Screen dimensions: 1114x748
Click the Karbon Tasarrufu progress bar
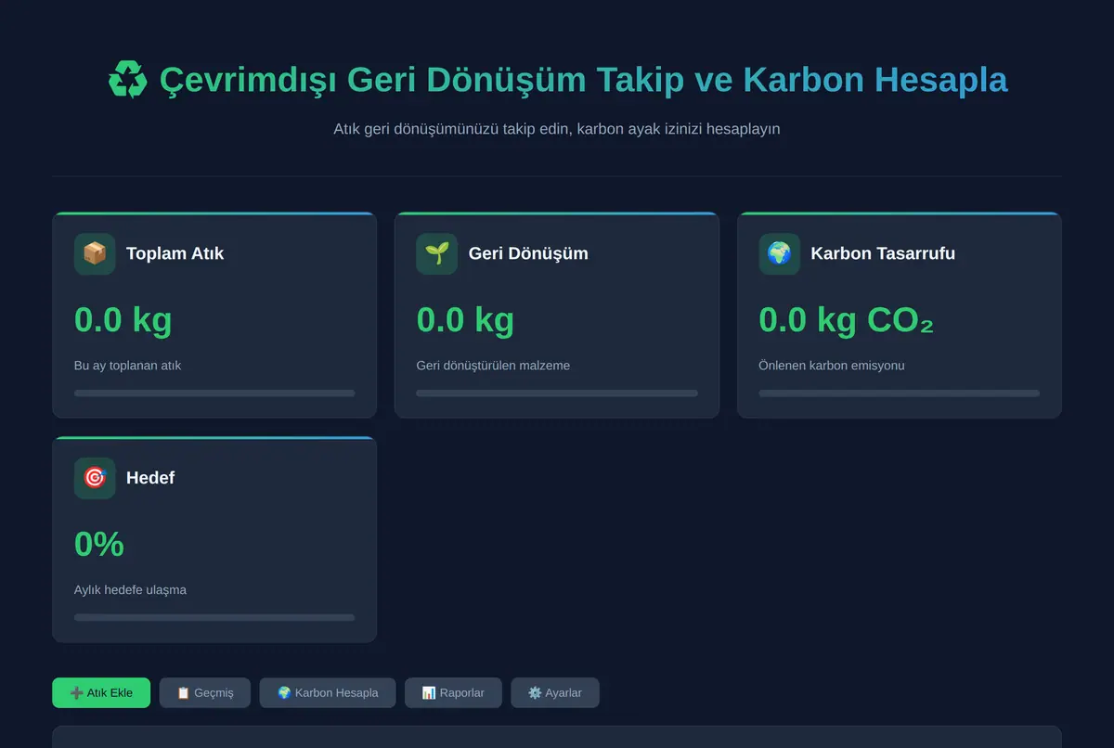pyautogui.click(x=899, y=393)
